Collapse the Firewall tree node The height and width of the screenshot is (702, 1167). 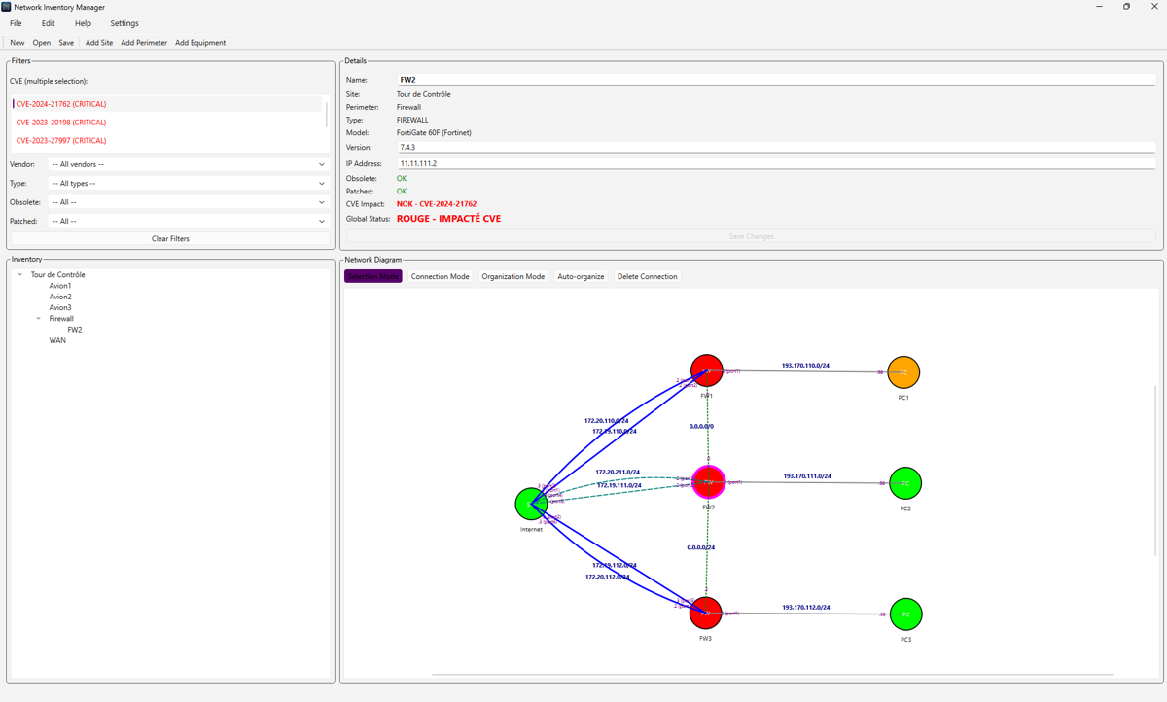pos(39,319)
